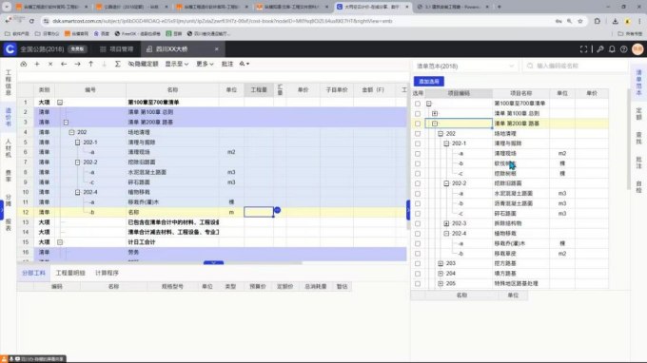Click the blue collapse handle below main table

pos(213,262)
